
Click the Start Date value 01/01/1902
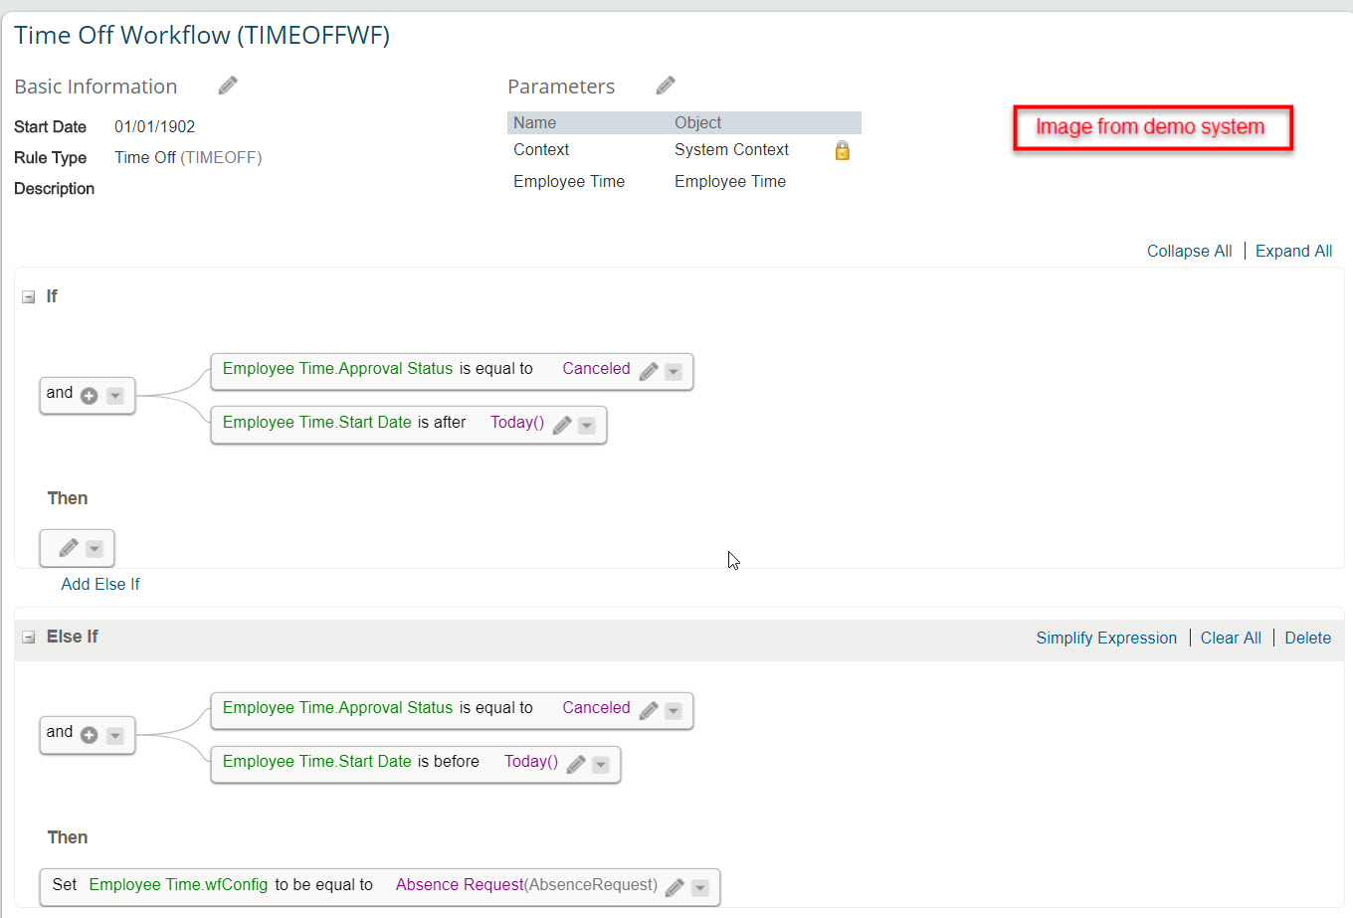click(154, 126)
